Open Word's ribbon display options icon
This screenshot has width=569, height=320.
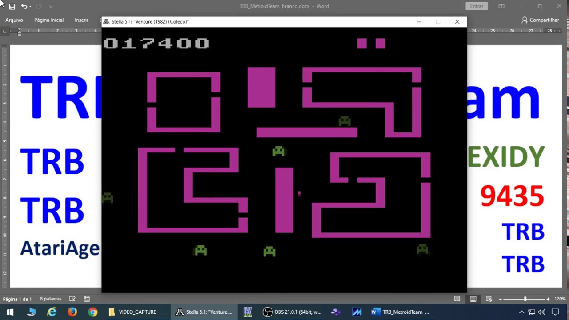501,6
